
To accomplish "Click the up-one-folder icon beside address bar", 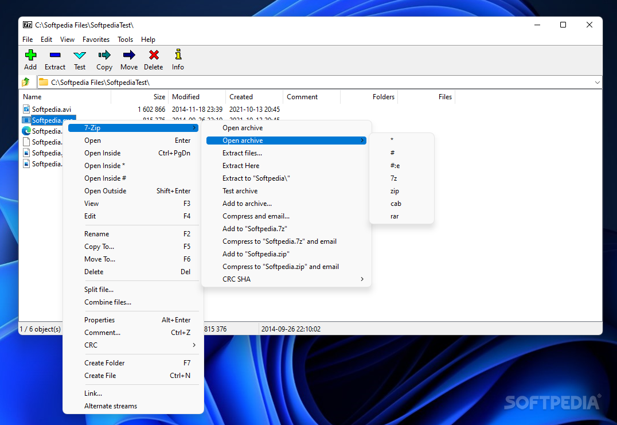I will pos(26,82).
